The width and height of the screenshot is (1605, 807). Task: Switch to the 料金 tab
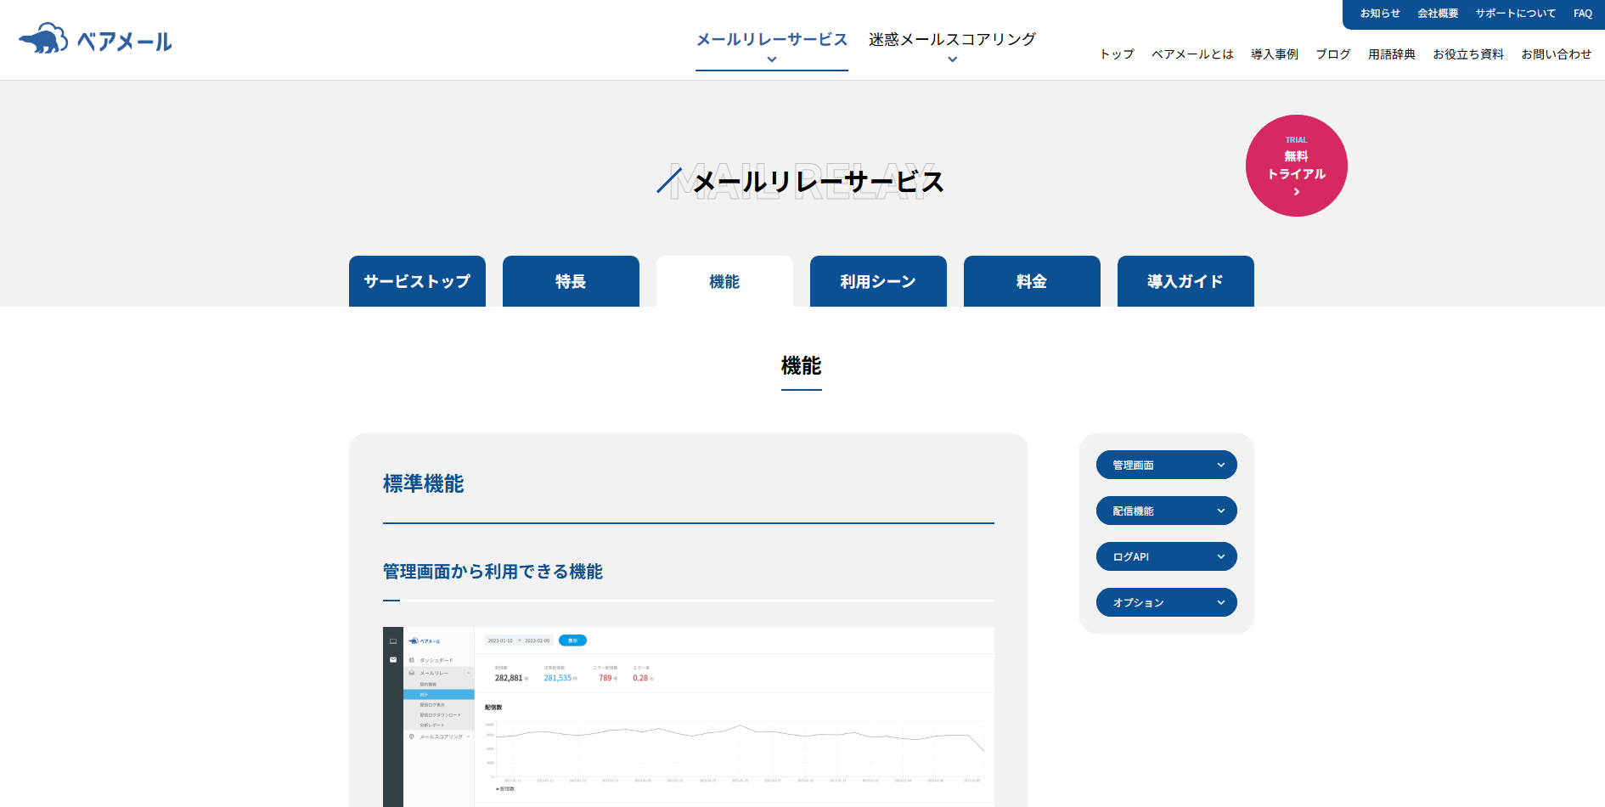(x=1032, y=281)
